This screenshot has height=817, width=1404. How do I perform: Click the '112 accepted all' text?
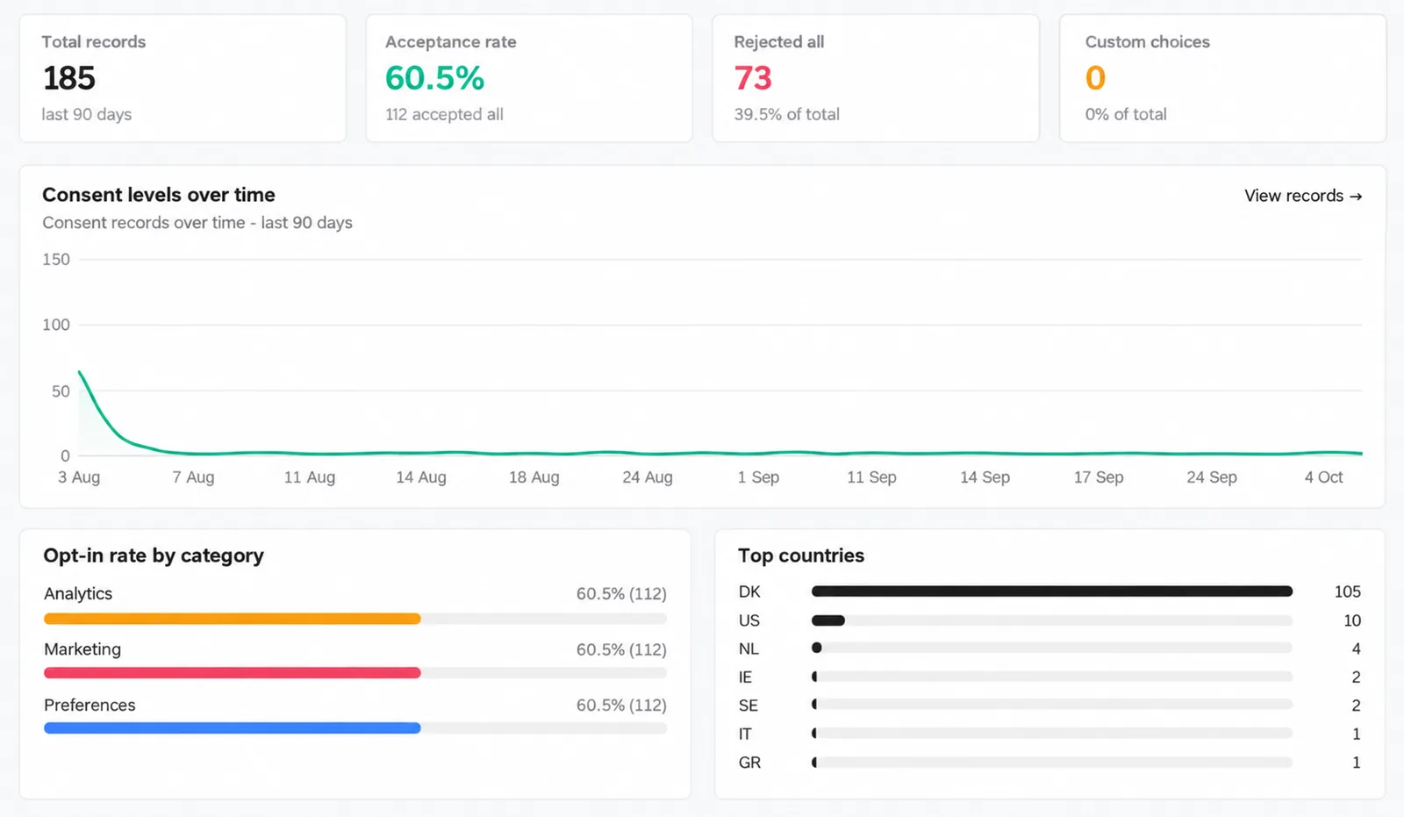(444, 114)
